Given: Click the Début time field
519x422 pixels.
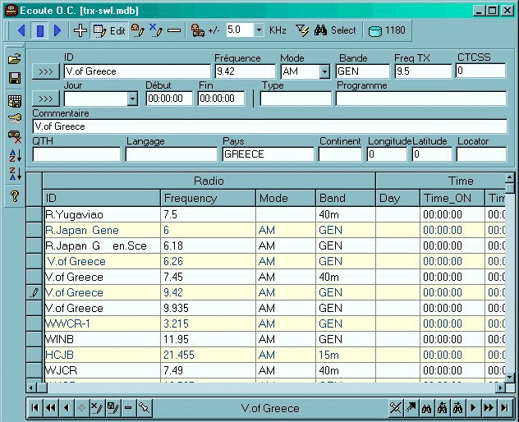Looking at the screenshot, I should (x=169, y=99).
